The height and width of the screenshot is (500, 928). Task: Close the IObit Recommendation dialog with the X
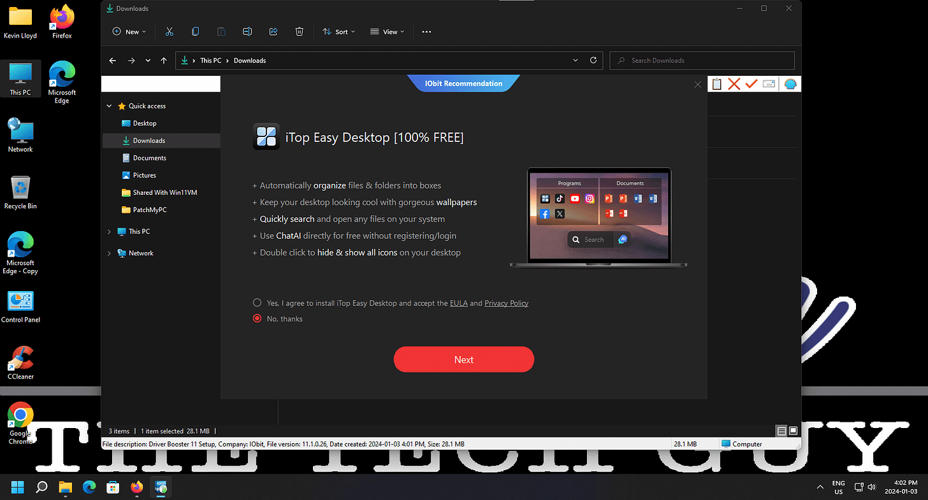coord(698,84)
